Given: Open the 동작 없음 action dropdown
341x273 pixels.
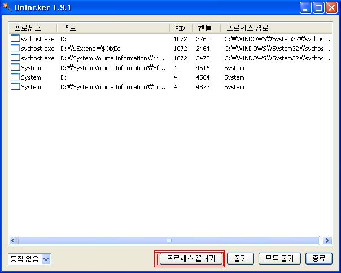Looking at the screenshot, I should pyautogui.click(x=29, y=259).
